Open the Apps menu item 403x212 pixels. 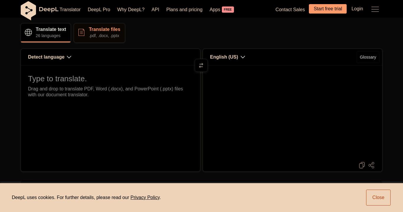coord(215,10)
